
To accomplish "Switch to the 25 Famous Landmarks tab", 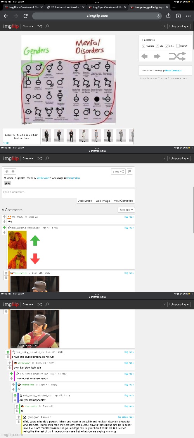I will pyautogui.click(x=64, y=7).
